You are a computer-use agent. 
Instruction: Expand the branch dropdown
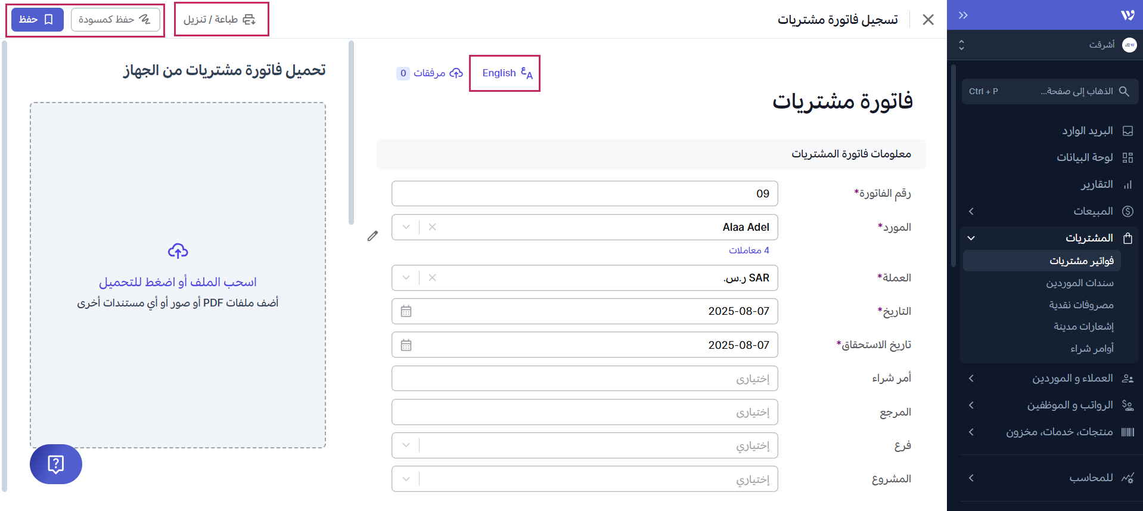pos(406,445)
